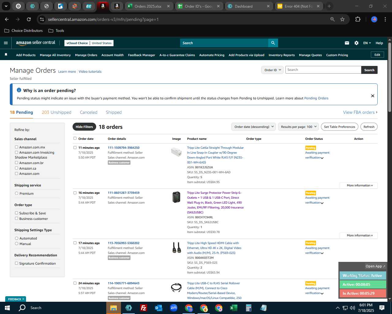This screenshot has height=314, width=392.
Task: Check the Business customer order type filter
Action: [17, 218]
